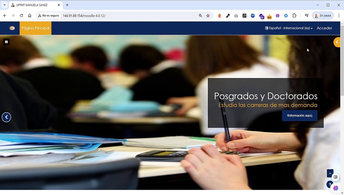Click the address bar URL
Screen dimensions: 344x195
pos(84,16)
